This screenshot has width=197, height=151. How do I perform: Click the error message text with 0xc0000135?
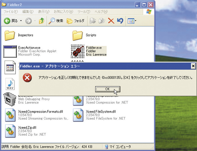(115, 78)
